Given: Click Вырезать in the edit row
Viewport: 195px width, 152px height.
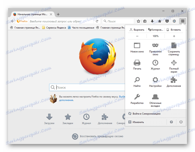Looking at the screenshot, I should (x=137, y=30).
